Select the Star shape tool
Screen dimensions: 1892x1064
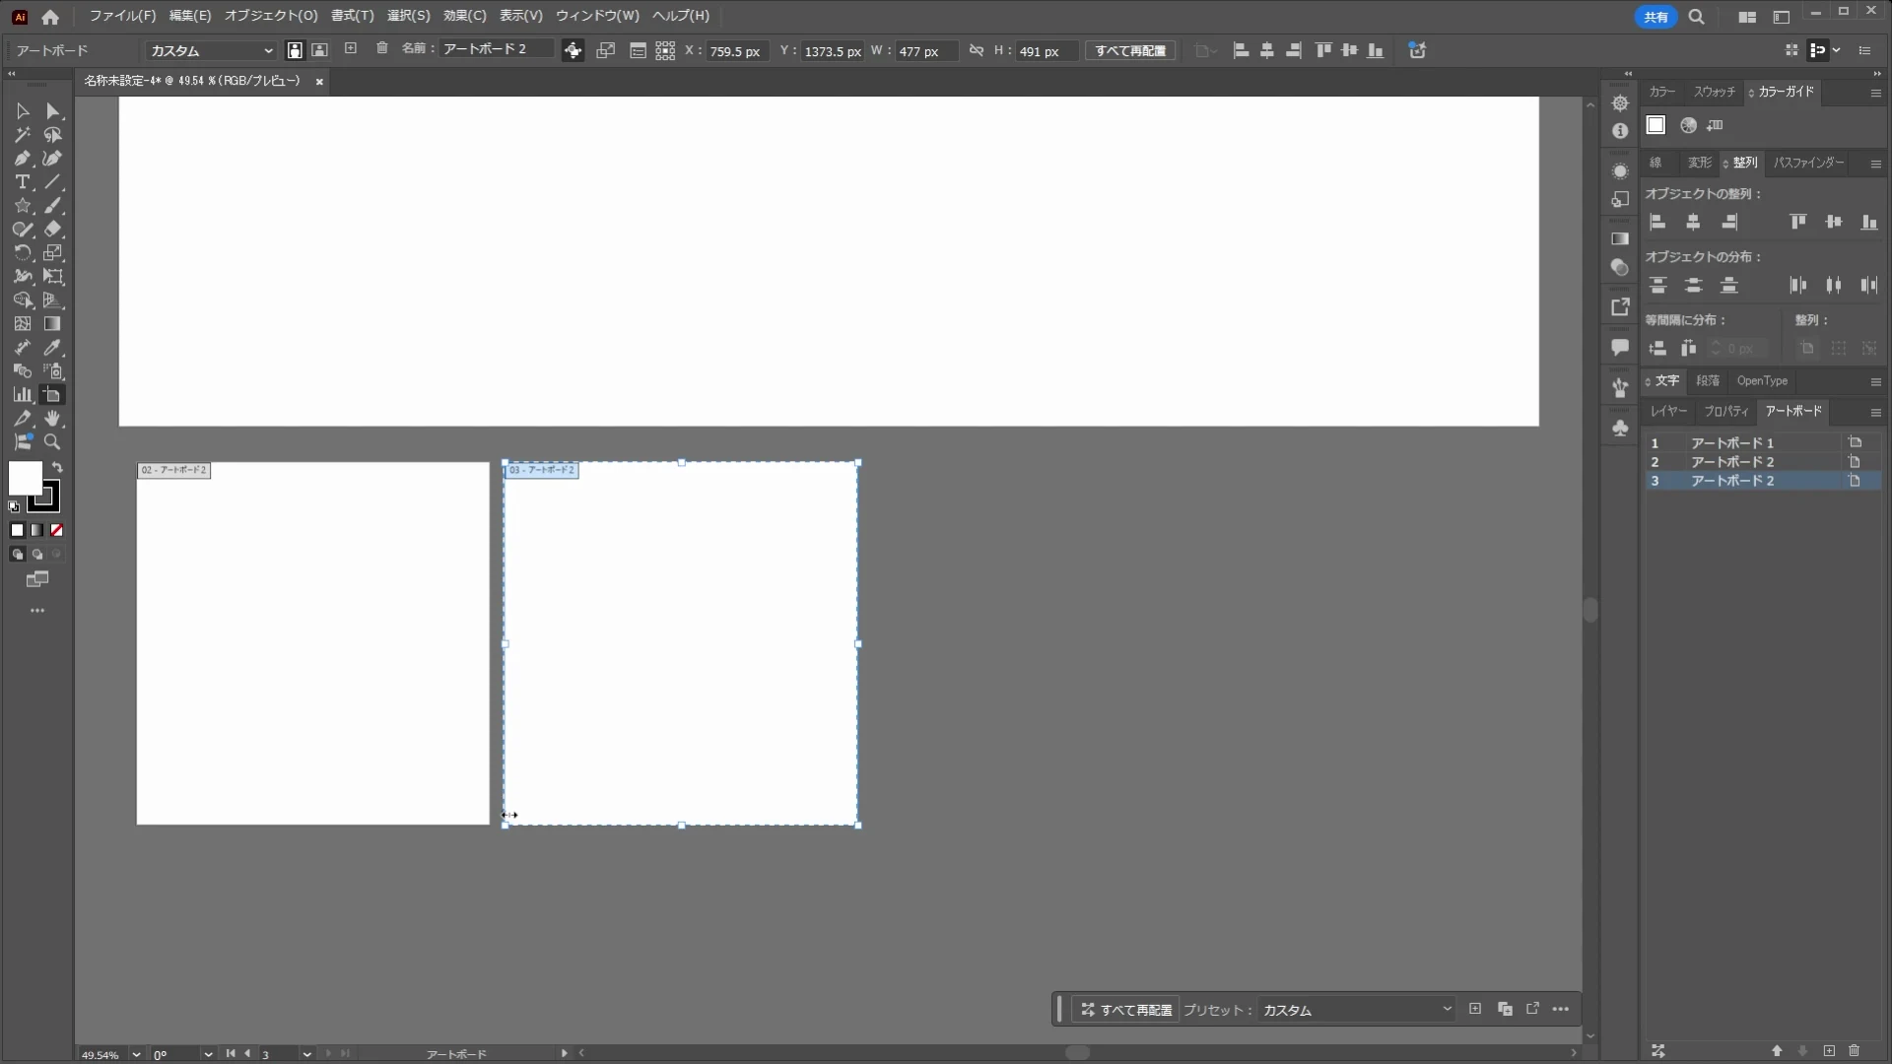tap(22, 206)
